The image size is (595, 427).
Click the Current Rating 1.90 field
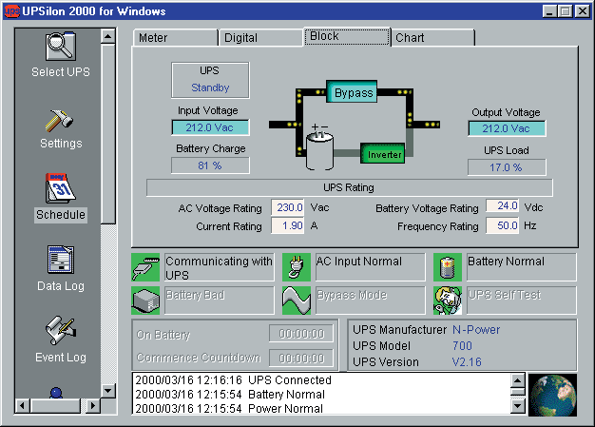coord(288,225)
